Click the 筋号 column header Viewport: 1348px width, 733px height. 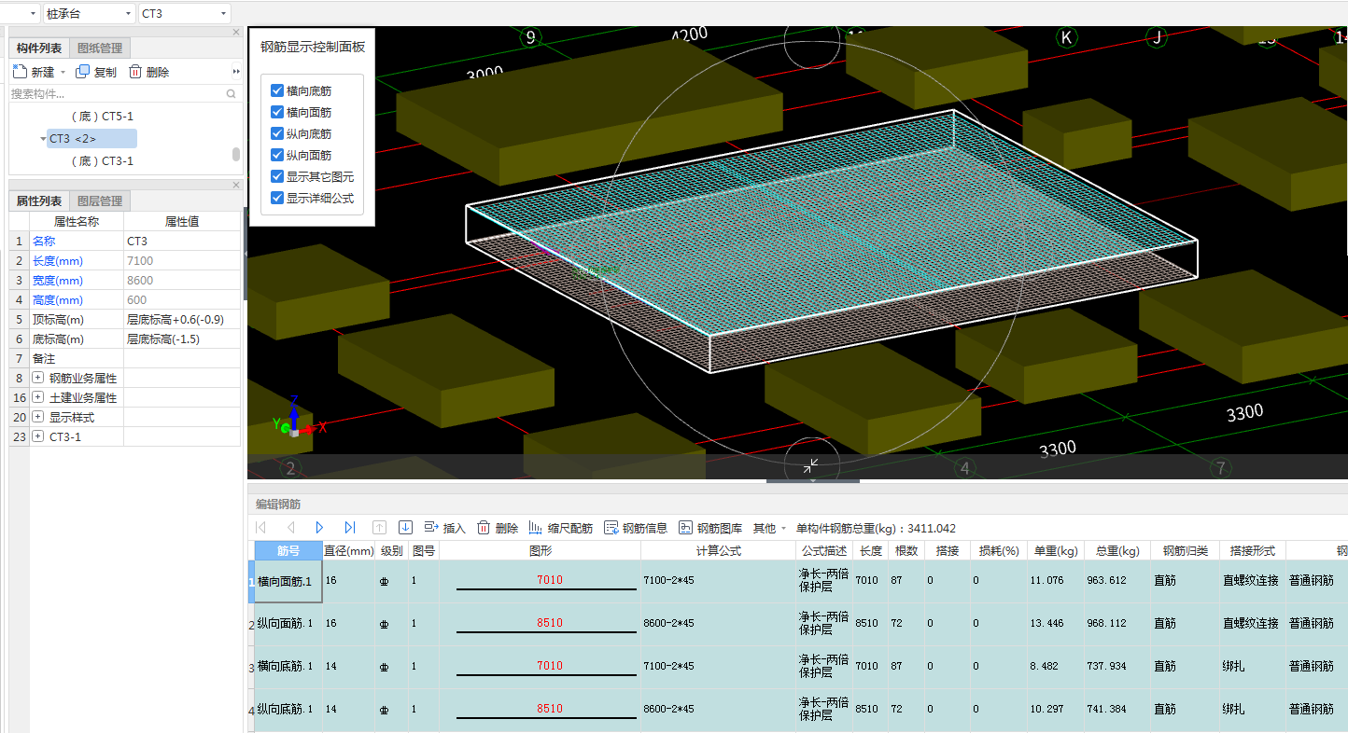288,551
